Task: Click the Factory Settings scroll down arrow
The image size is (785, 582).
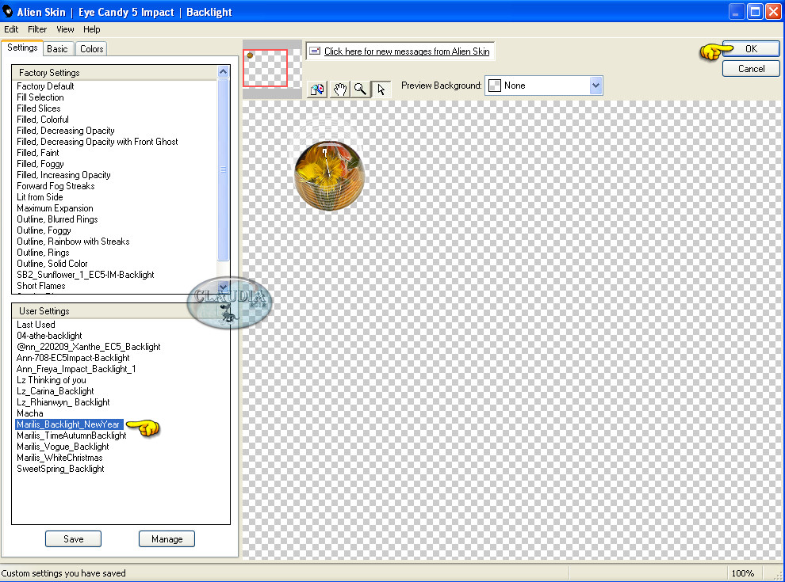Action: pyautogui.click(x=224, y=287)
